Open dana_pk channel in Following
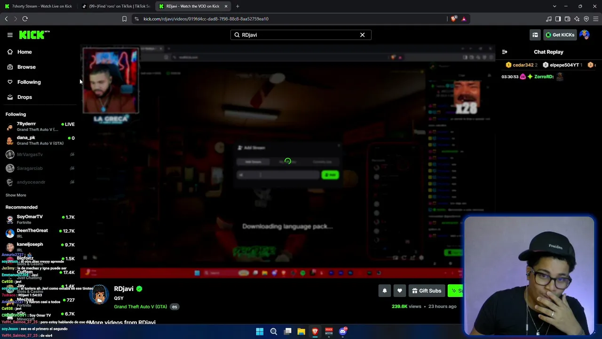Image resolution: width=602 pixels, height=339 pixels. (x=40, y=140)
